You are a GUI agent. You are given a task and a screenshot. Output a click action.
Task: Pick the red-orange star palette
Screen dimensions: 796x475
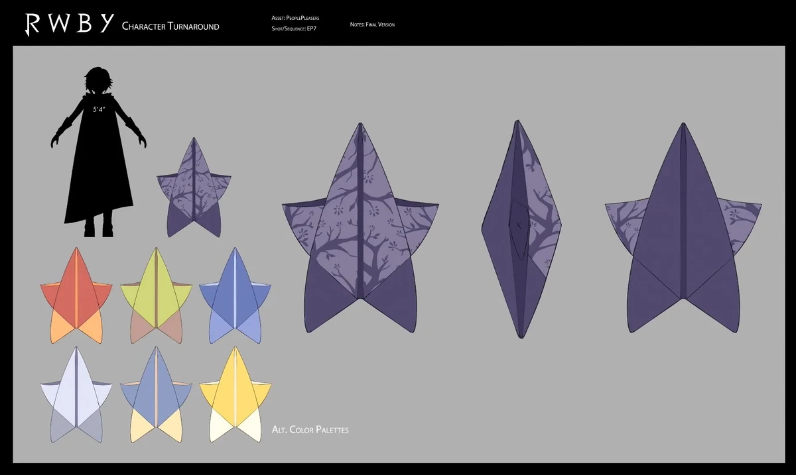pos(76,295)
